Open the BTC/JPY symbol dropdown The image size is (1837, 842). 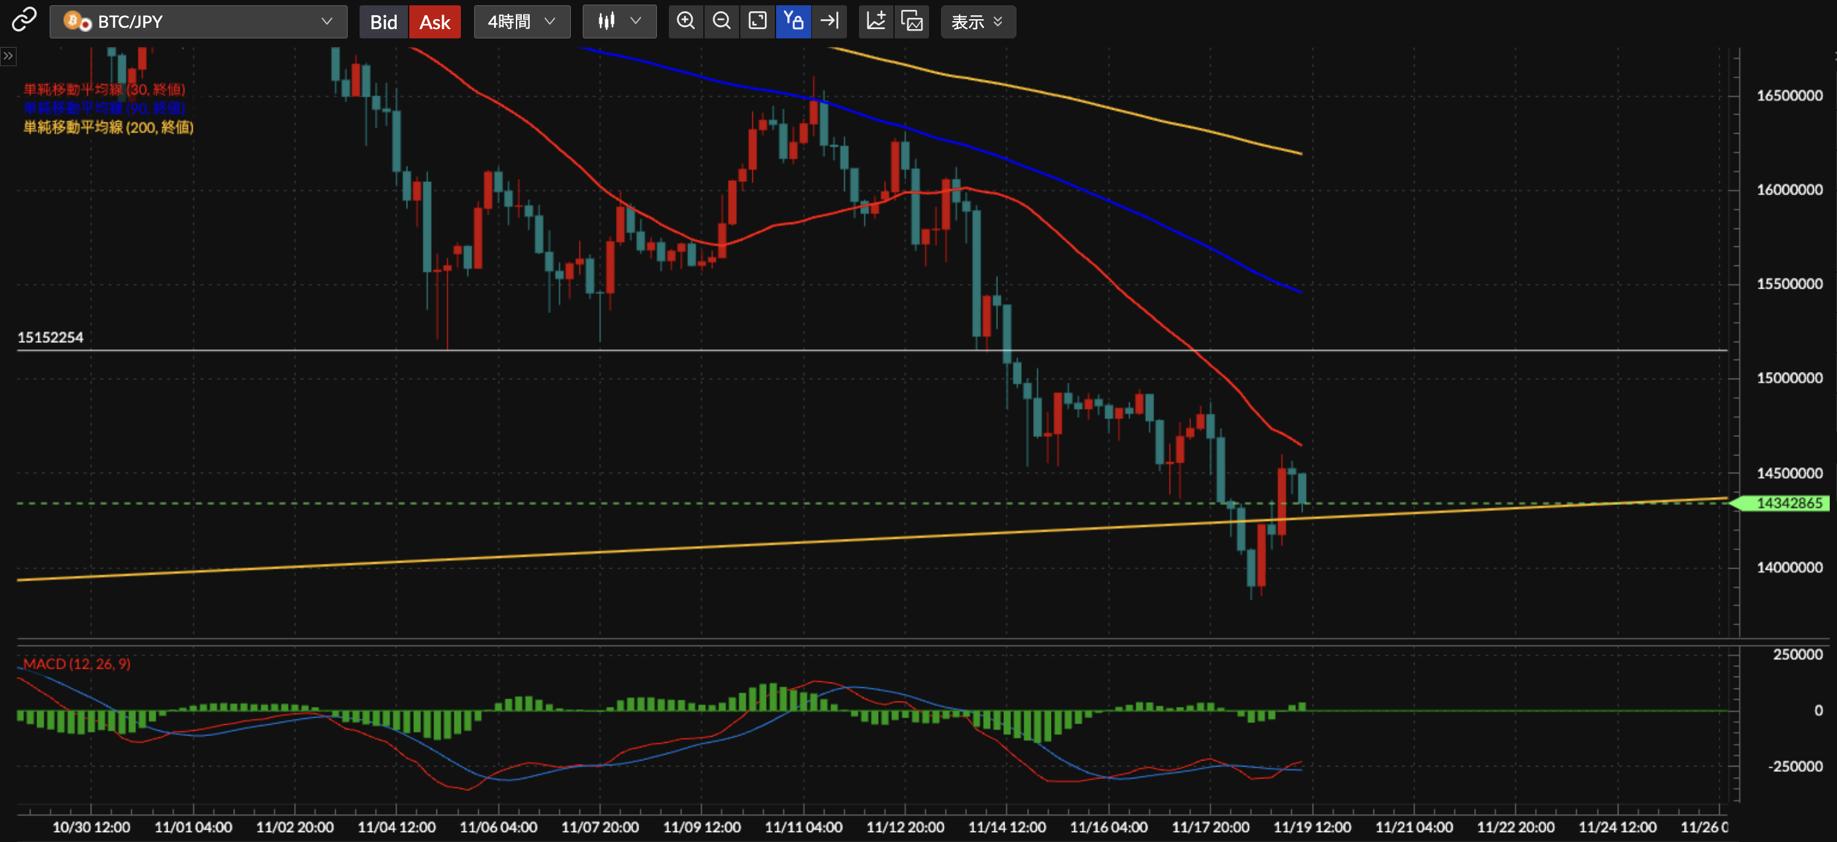tap(198, 22)
